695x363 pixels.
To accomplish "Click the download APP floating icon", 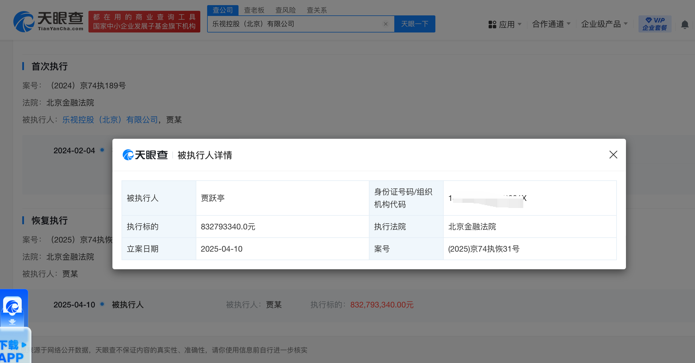I will 13,311.
